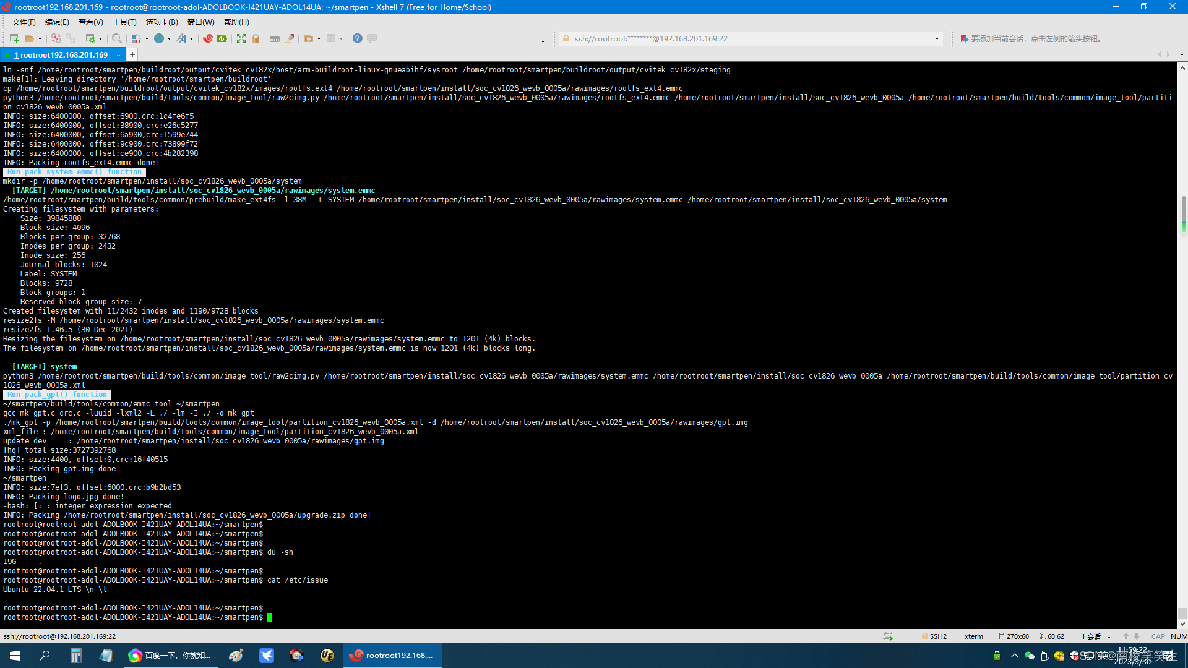Expand the globe encoding dropdown arrow
Viewport: 1188px width, 668px height.
tap(169, 38)
